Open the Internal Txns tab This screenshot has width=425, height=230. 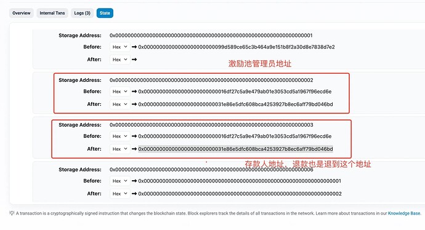pos(52,13)
